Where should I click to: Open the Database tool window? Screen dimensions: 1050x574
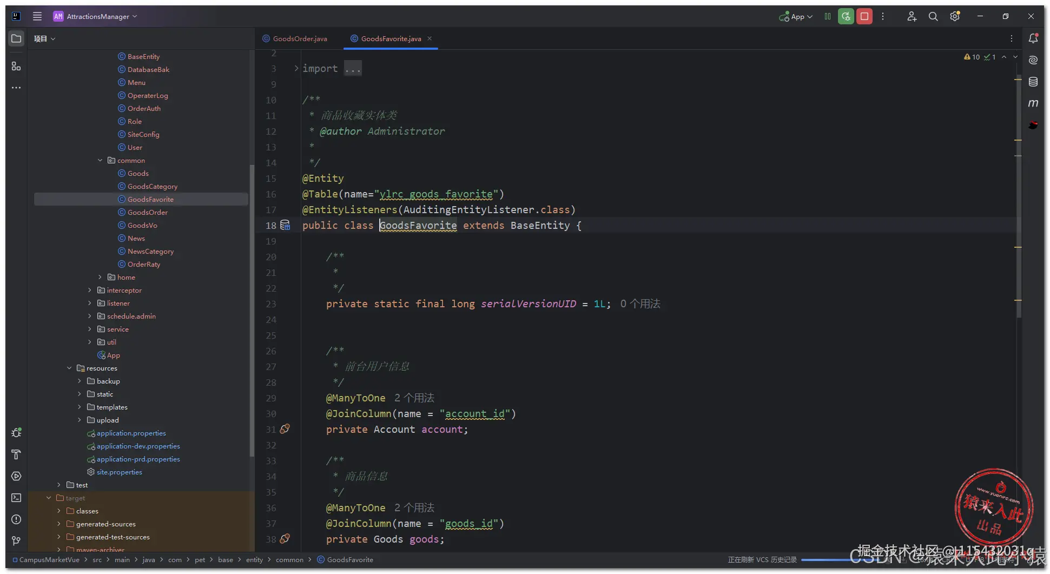point(1033,82)
